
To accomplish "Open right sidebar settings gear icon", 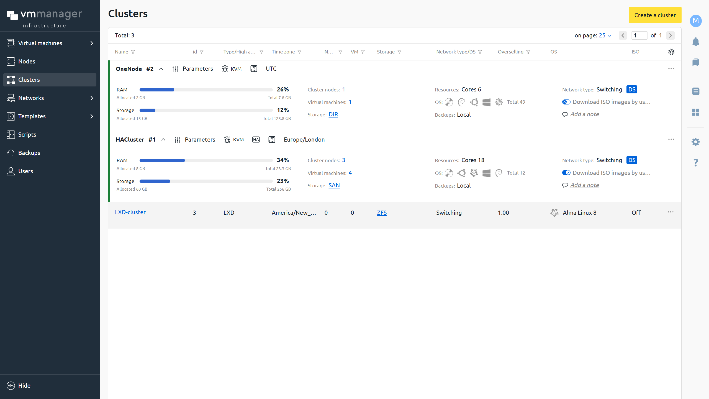I will 695,142.
